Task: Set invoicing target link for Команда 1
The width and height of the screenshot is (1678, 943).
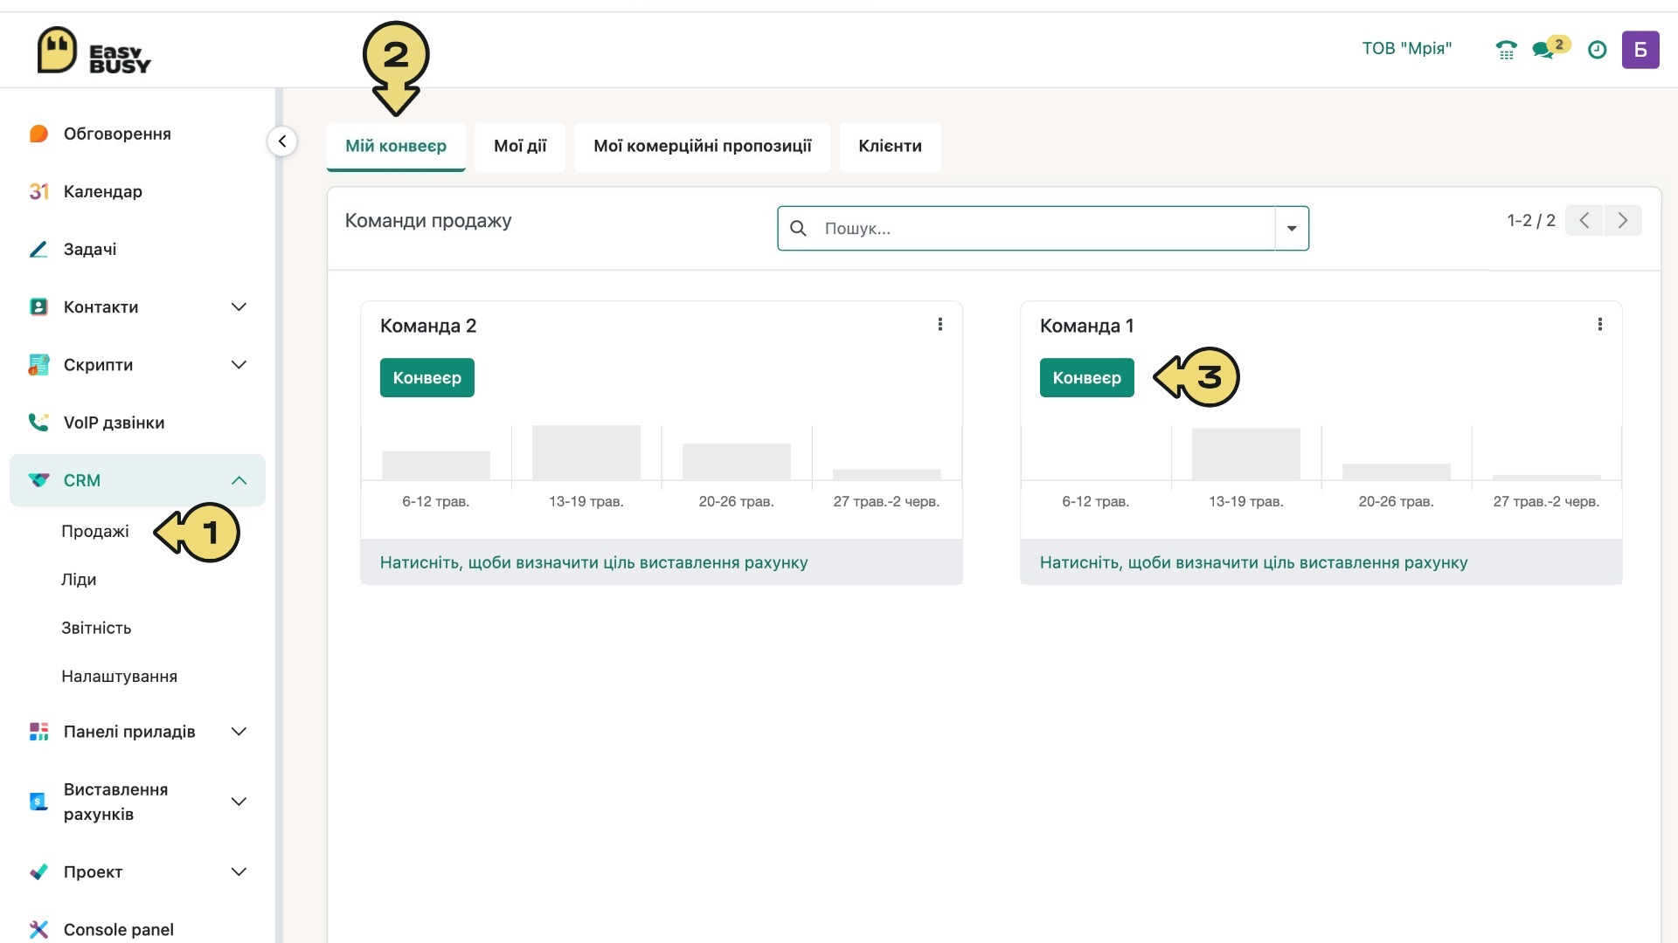Action: (1253, 563)
